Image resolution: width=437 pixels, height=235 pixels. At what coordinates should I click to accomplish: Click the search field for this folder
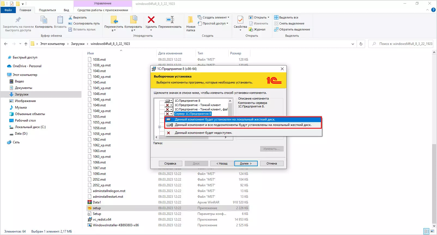401,44
